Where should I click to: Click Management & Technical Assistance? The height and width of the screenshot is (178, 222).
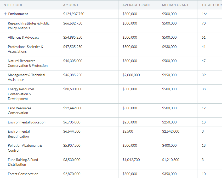(x=26, y=77)
